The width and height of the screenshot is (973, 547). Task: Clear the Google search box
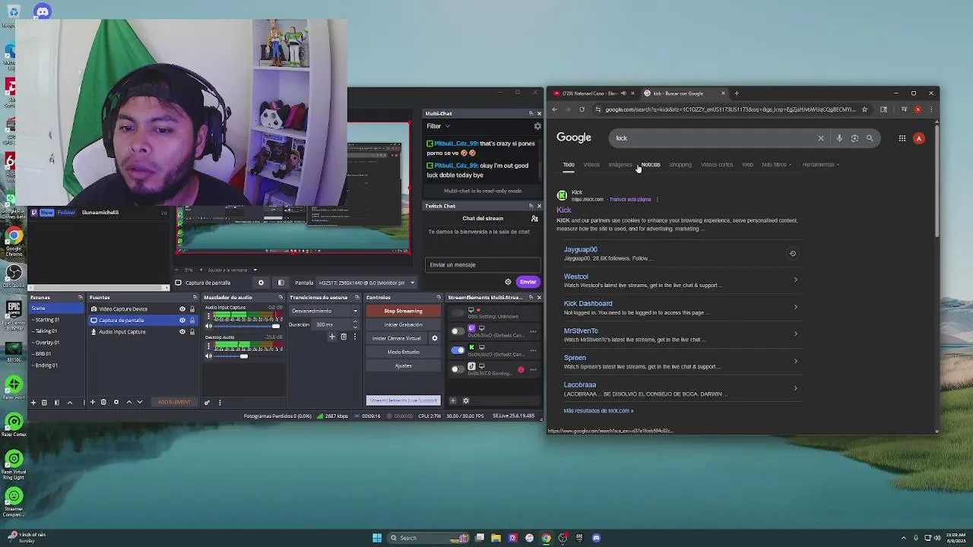(x=820, y=138)
